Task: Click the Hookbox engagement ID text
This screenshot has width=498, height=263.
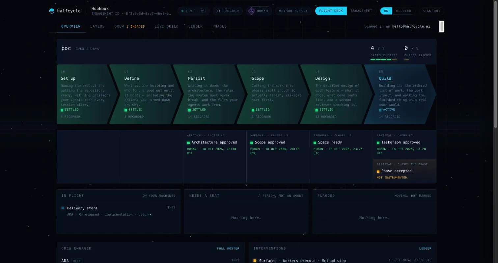Action: click(131, 14)
